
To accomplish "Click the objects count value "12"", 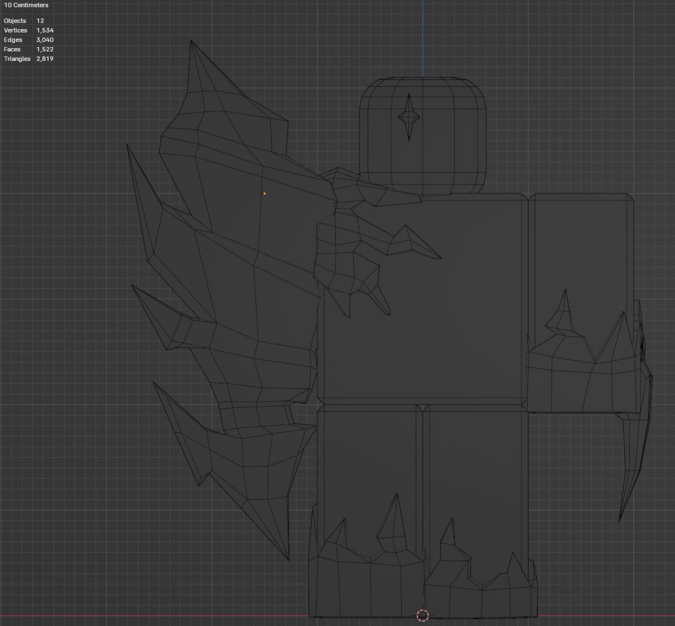I will 40,21.
